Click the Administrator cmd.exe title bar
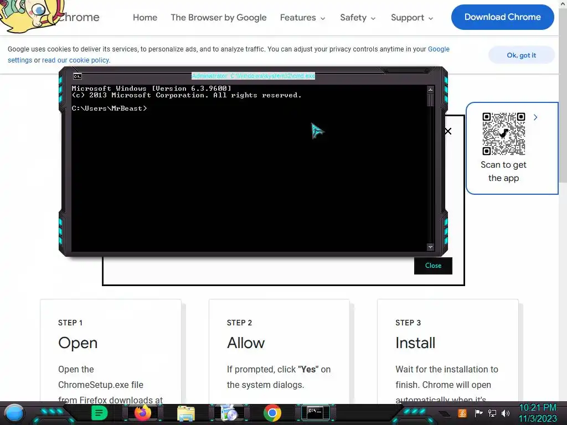This screenshot has width=567, height=425. click(253, 76)
